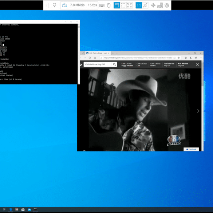Add this page to favorites with the star

click(179, 58)
